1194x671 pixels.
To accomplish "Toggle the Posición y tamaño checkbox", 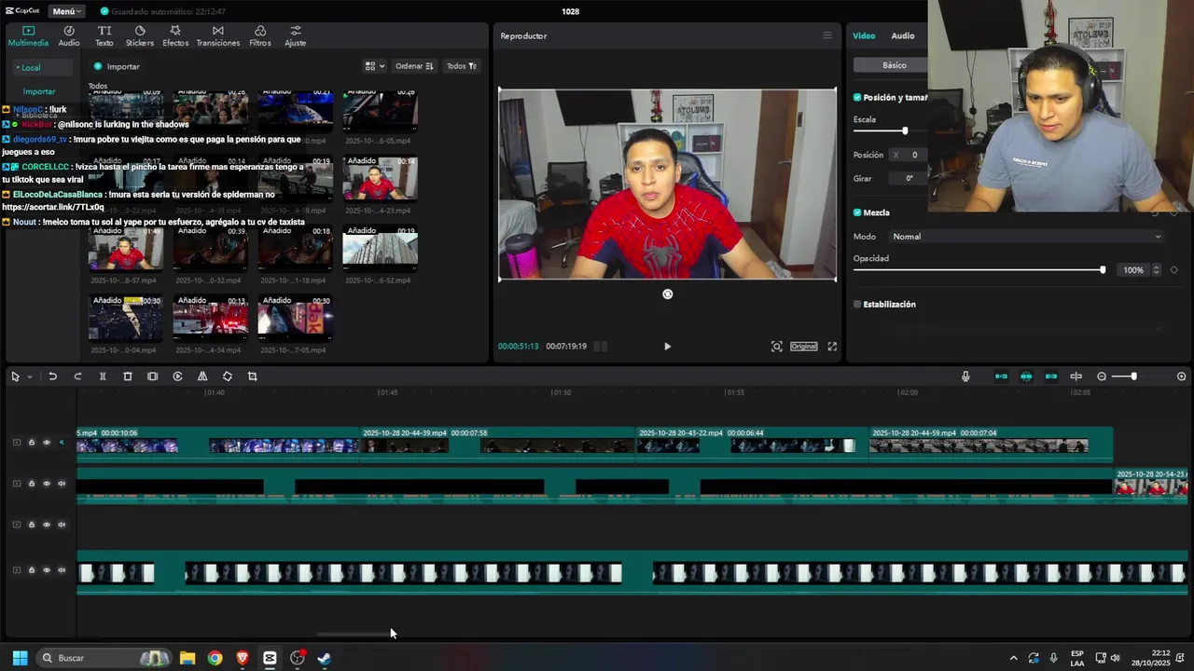I will [x=857, y=97].
